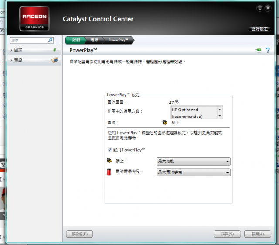The image size is (279, 245).
Task: Click the PowerPlay page heading
Action: click(x=83, y=51)
